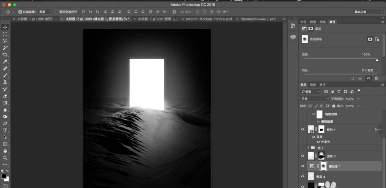Switch to Interior-Mockup-Freebie.psd document tab
The width and height of the screenshot is (386, 188).
coord(209,19)
